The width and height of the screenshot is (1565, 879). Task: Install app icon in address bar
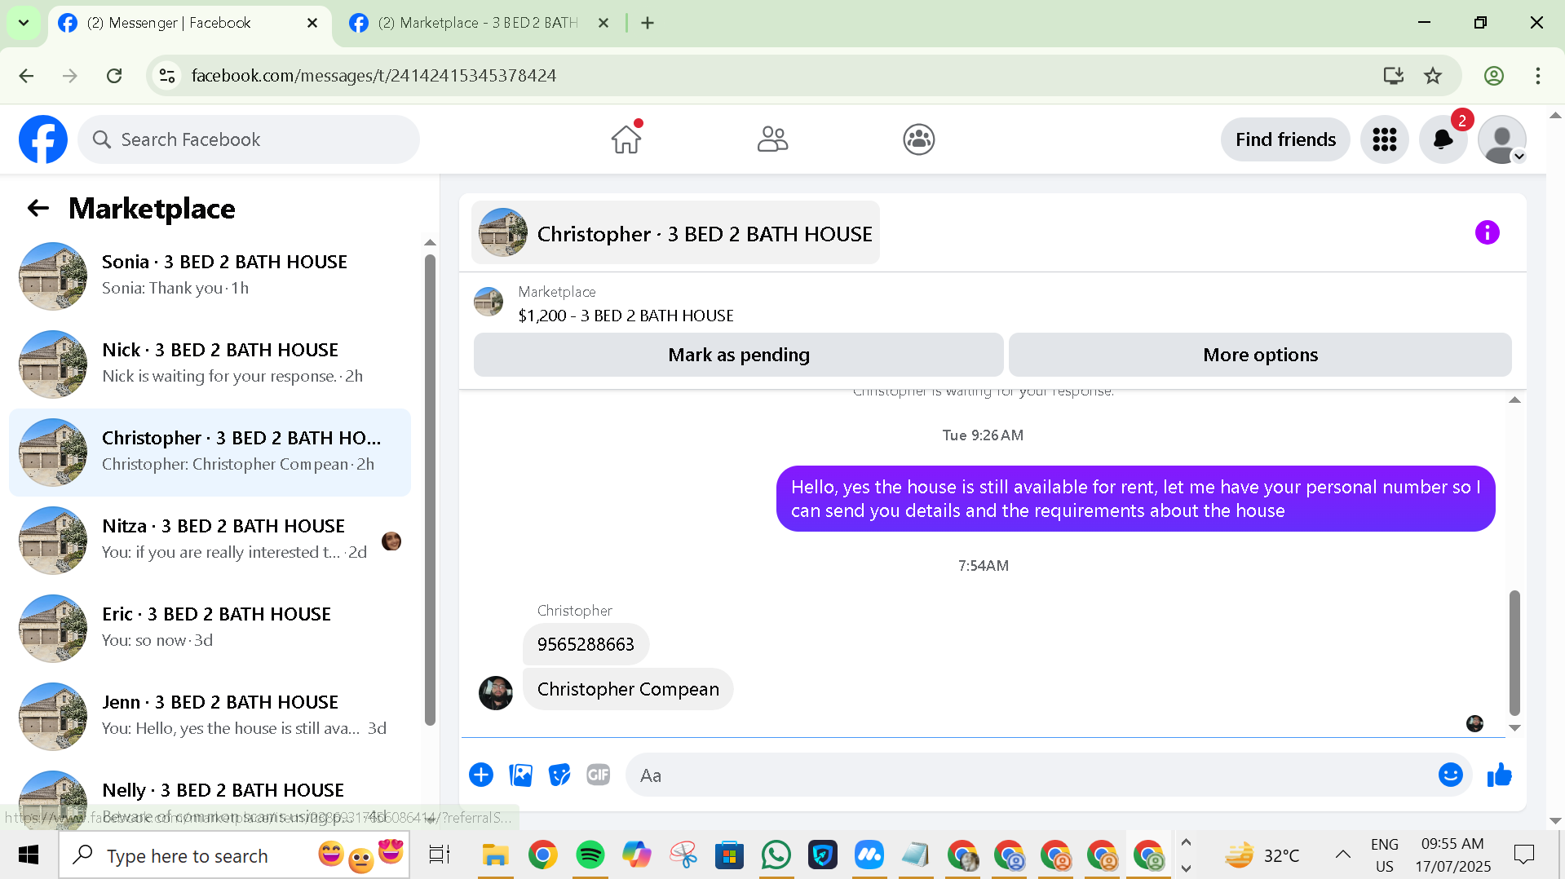pos(1394,75)
